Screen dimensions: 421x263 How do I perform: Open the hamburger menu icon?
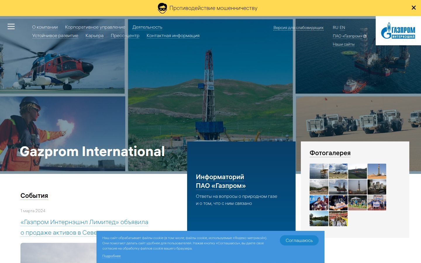click(11, 27)
